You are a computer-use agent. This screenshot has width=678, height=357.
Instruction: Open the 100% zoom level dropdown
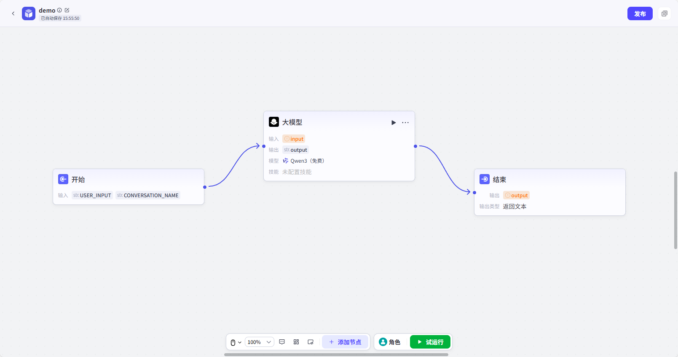click(259, 342)
